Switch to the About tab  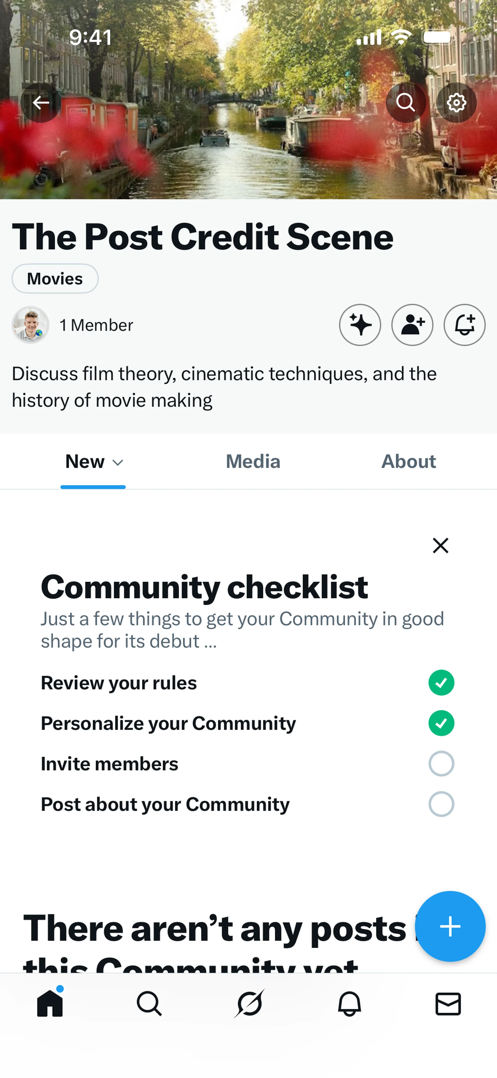408,462
